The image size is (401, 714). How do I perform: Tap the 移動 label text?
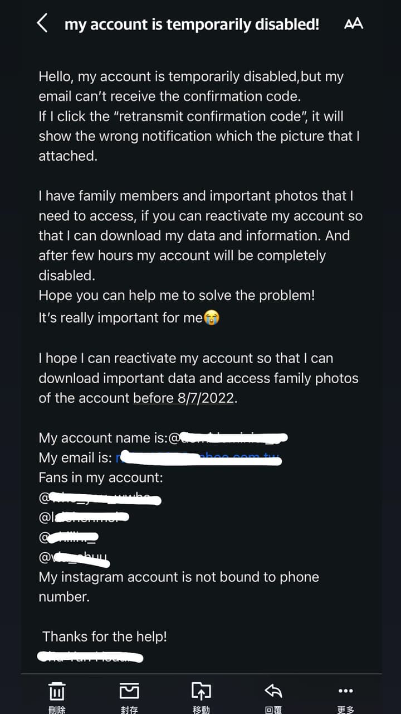coord(201,710)
